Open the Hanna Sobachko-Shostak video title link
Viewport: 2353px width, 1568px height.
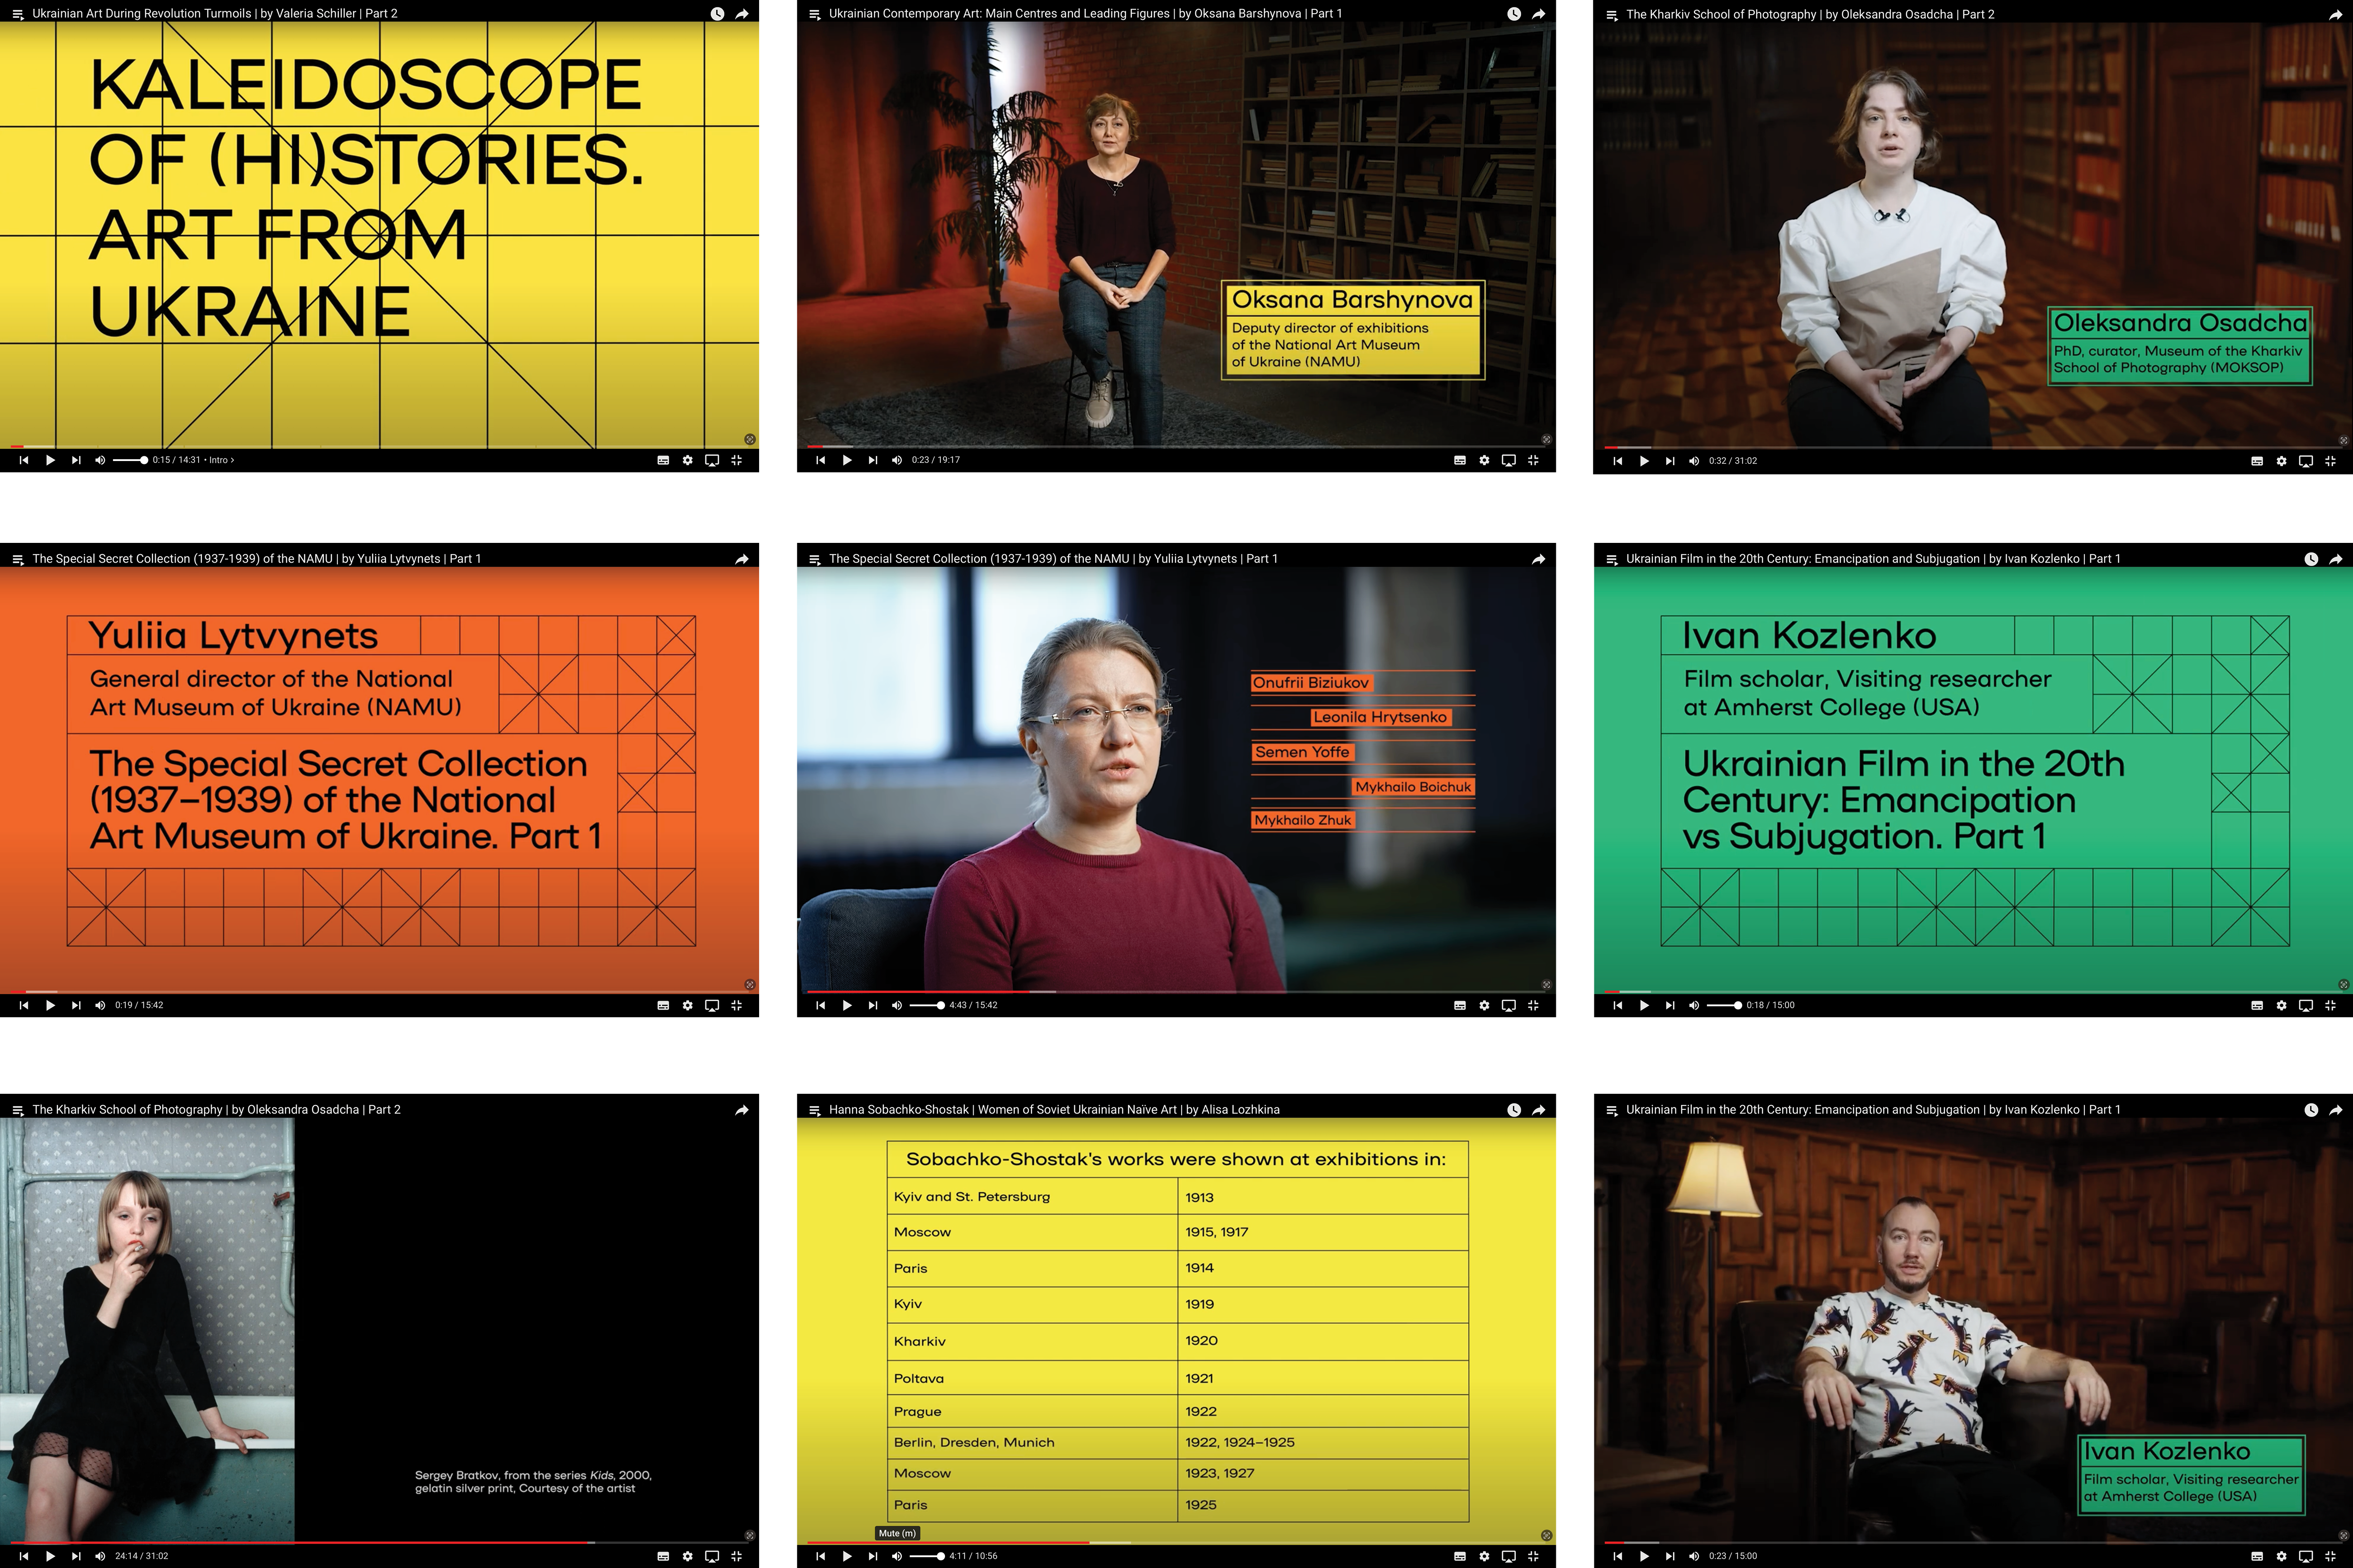click(1054, 1109)
